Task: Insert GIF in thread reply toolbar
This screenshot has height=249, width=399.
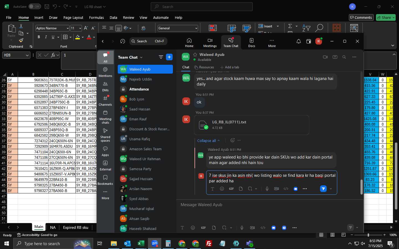Action: [231, 189]
